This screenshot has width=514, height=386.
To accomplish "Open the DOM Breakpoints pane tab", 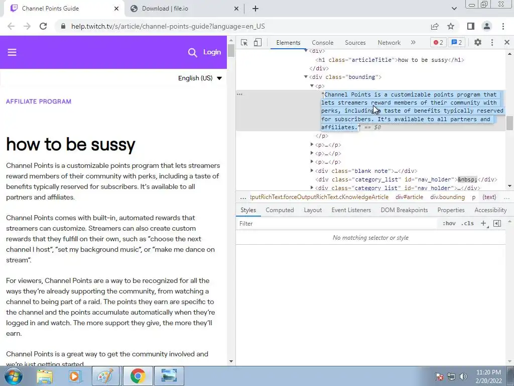I will point(404,210).
